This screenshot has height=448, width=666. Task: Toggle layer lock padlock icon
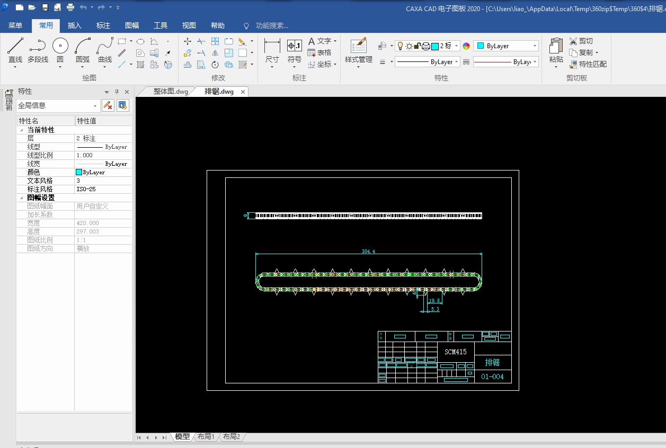pos(418,46)
